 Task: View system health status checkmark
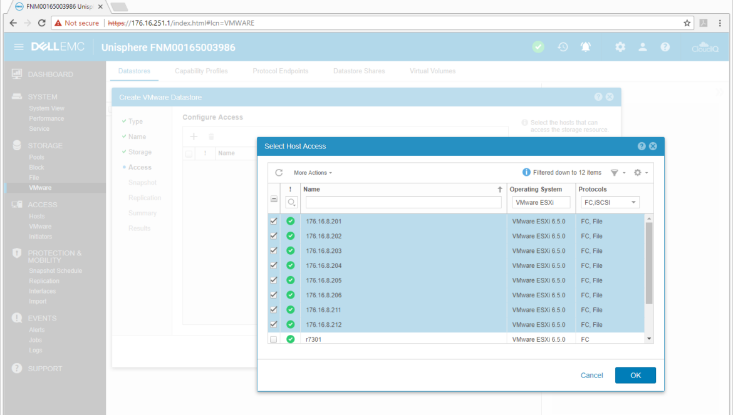pos(538,47)
